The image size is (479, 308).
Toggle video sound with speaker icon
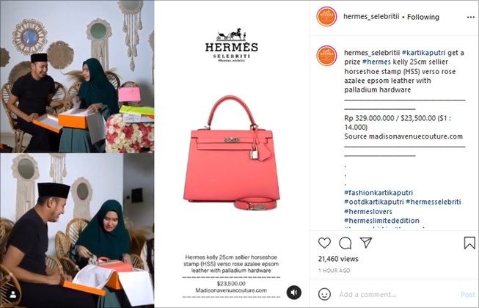coord(294,293)
